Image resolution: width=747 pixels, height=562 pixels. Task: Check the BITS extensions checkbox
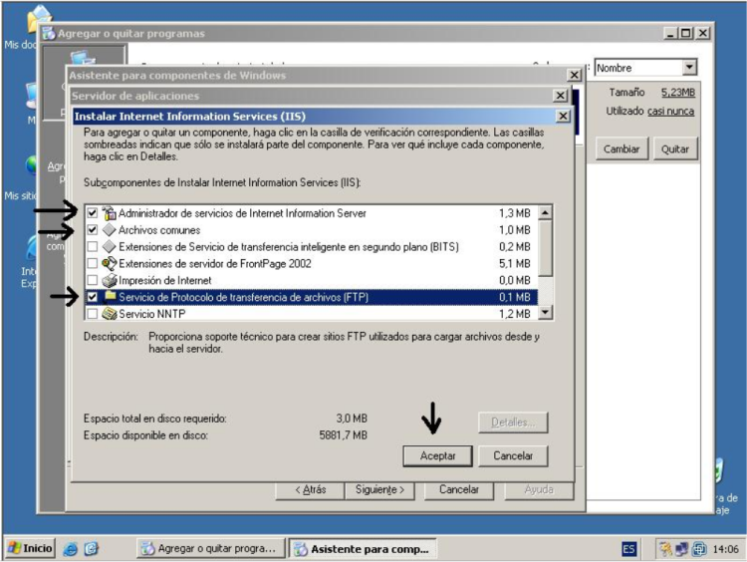[93, 246]
